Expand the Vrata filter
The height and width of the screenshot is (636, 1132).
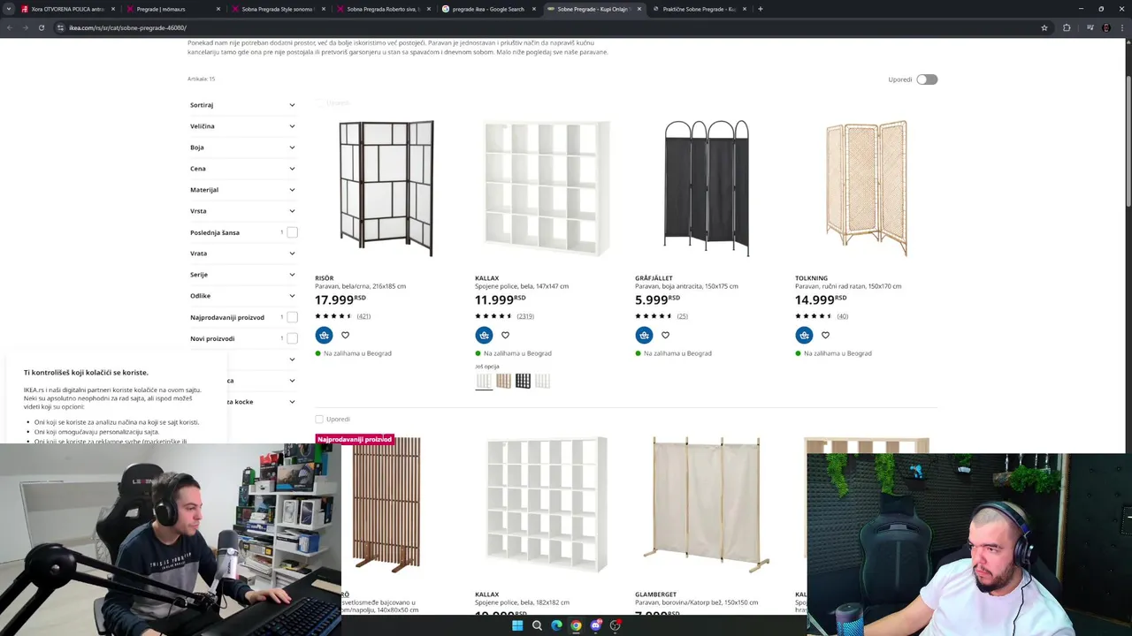[x=242, y=254]
